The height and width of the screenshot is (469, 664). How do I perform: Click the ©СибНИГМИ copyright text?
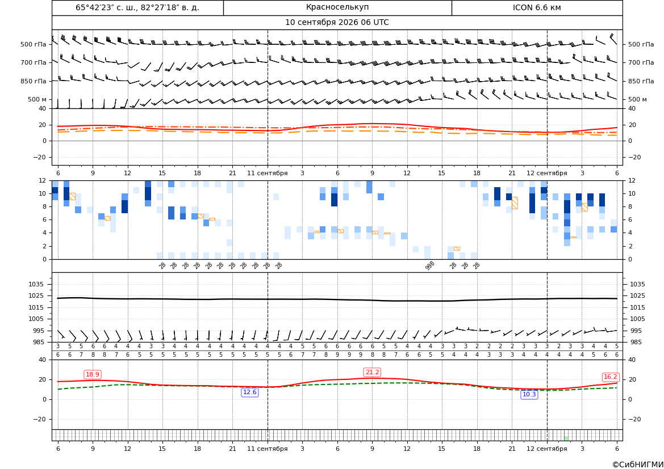point(637,464)
